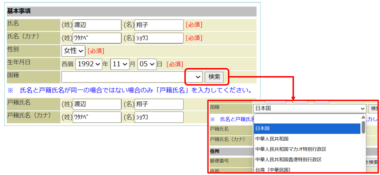
Task: Choose 中華人民共和国香港特別行政区 option
Action: tap(307, 160)
